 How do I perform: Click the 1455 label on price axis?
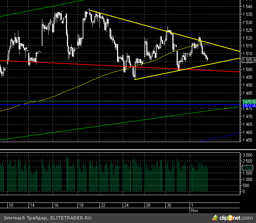point(248,140)
